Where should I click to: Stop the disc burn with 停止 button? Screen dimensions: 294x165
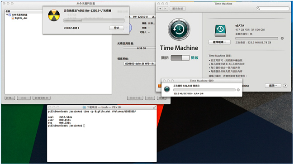click(116, 28)
